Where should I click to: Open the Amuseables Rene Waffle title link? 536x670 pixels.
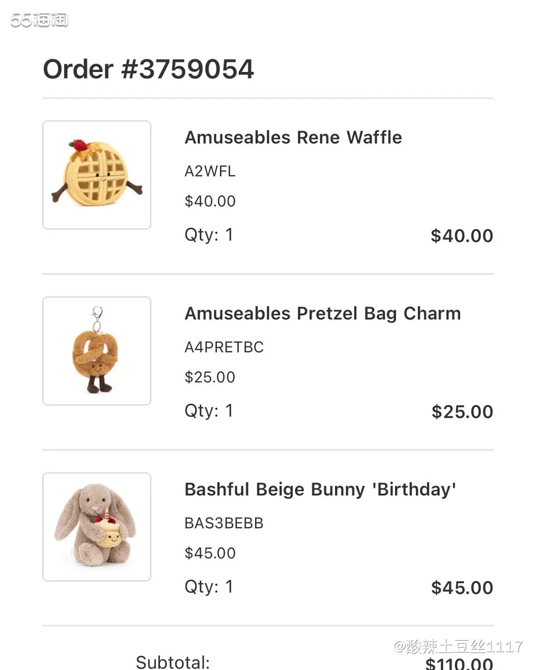[293, 137]
